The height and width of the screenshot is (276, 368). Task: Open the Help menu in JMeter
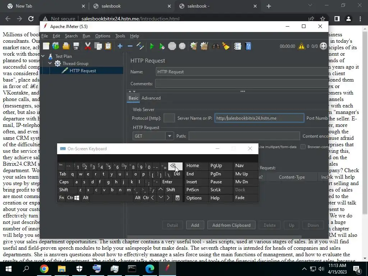134,36
